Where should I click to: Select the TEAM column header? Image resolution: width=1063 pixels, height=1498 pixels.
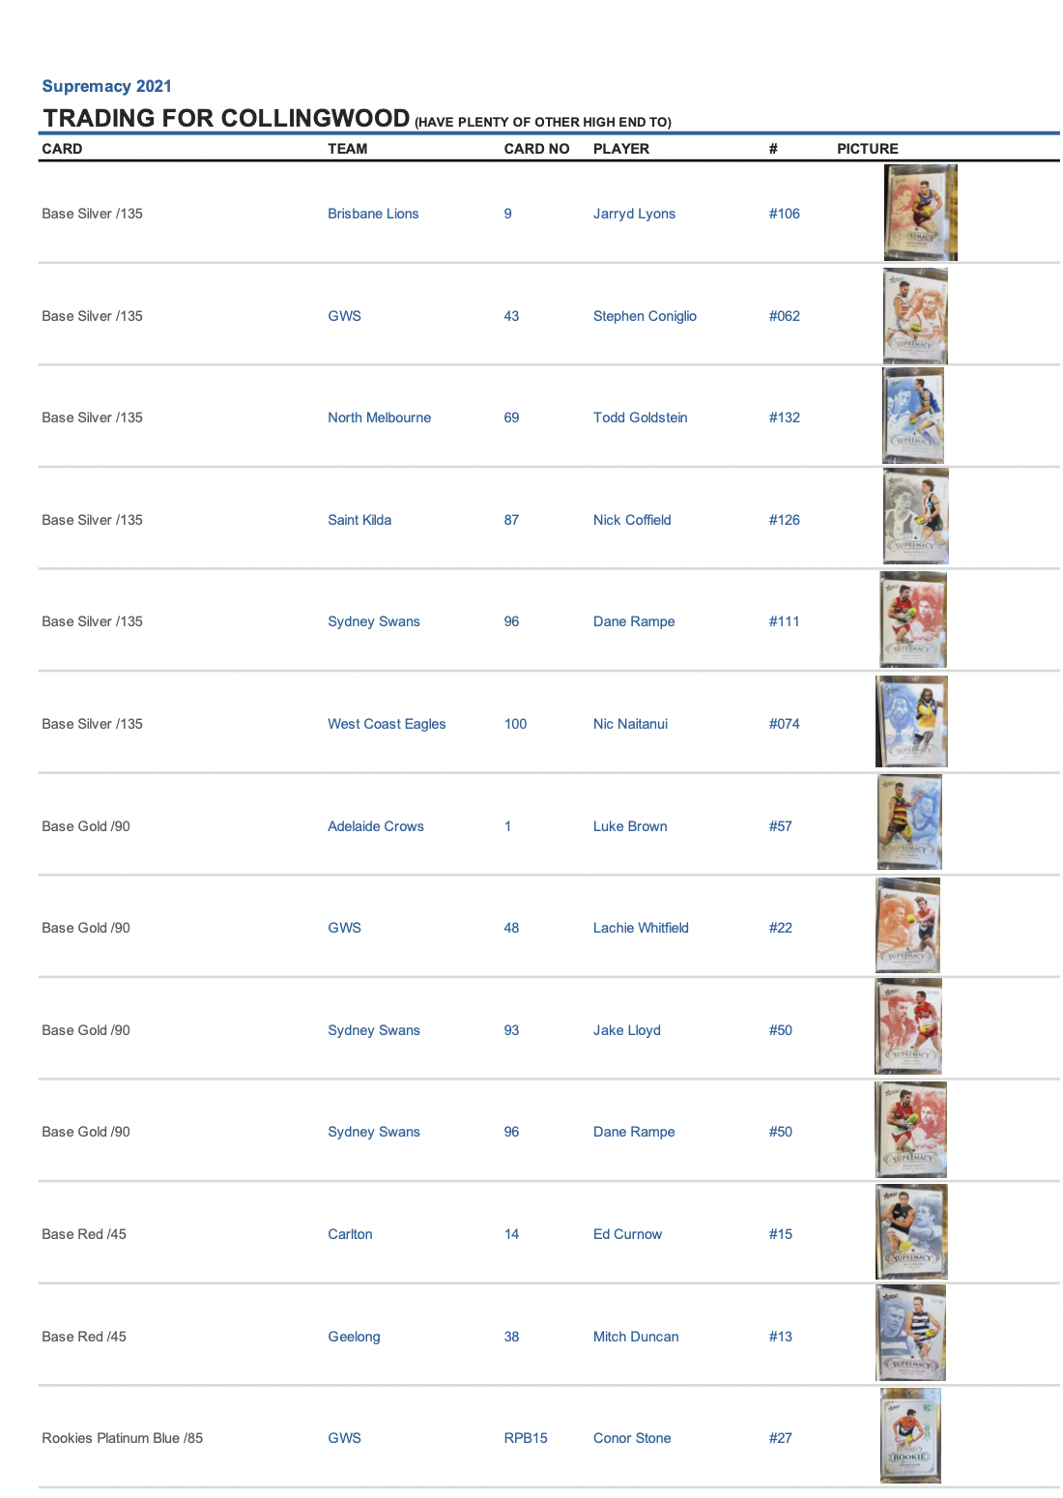[348, 149]
